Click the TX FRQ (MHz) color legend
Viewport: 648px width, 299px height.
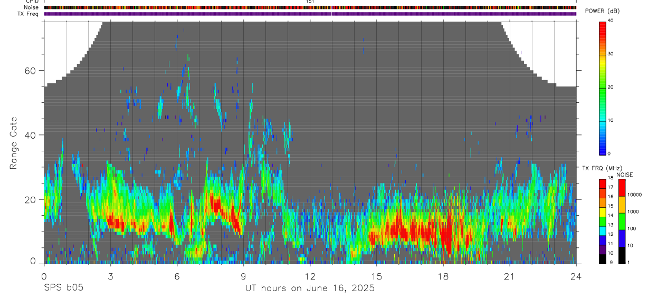pos(603,221)
